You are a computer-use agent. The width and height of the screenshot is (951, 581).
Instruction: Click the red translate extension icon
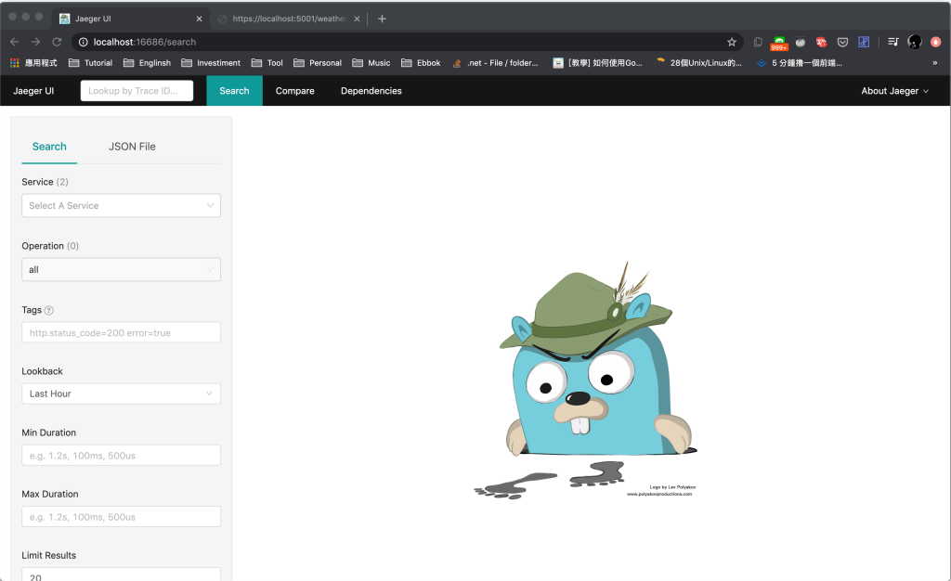click(x=821, y=42)
